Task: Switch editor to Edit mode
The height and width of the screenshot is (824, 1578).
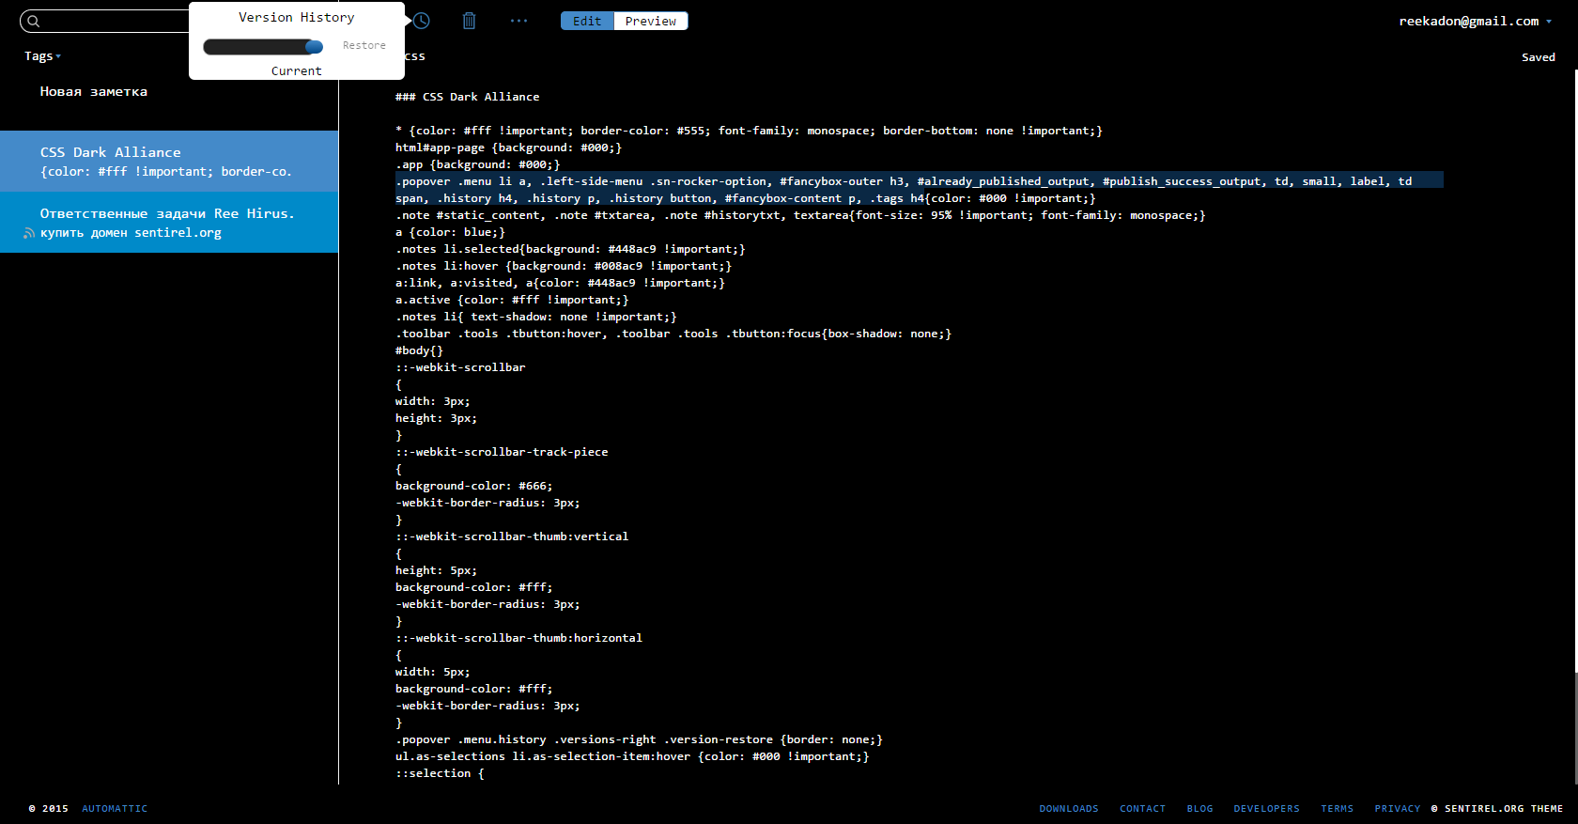Action: [587, 21]
